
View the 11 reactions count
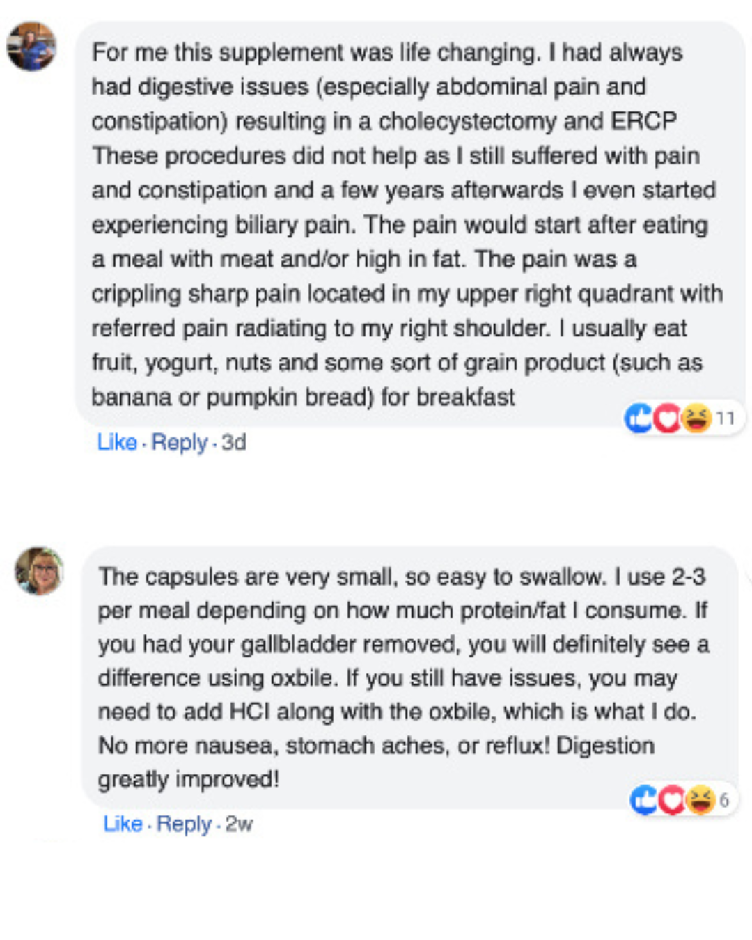[x=726, y=418]
